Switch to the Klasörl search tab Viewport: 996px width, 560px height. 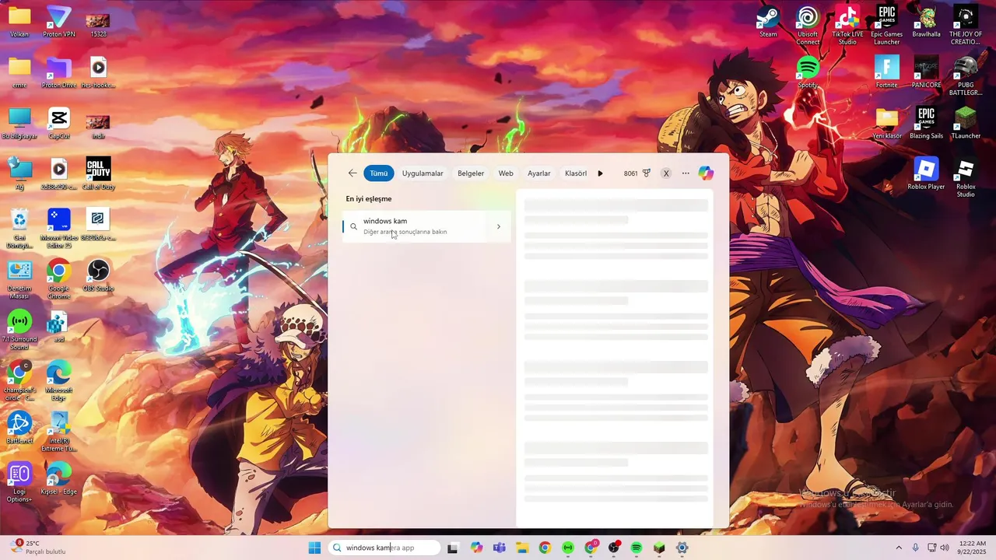(576, 173)
